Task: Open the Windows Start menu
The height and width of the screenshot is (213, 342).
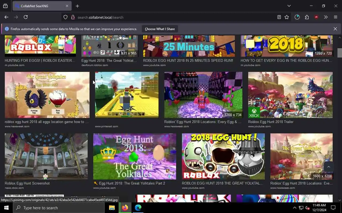Action: coord(6,208)
